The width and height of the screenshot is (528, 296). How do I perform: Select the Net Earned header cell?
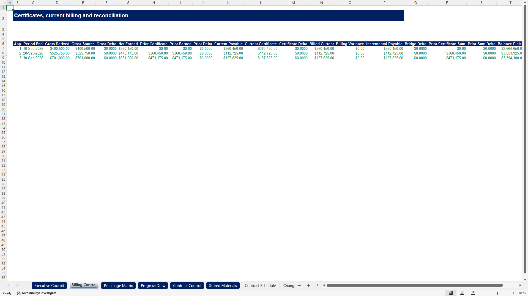coord(128,44)
